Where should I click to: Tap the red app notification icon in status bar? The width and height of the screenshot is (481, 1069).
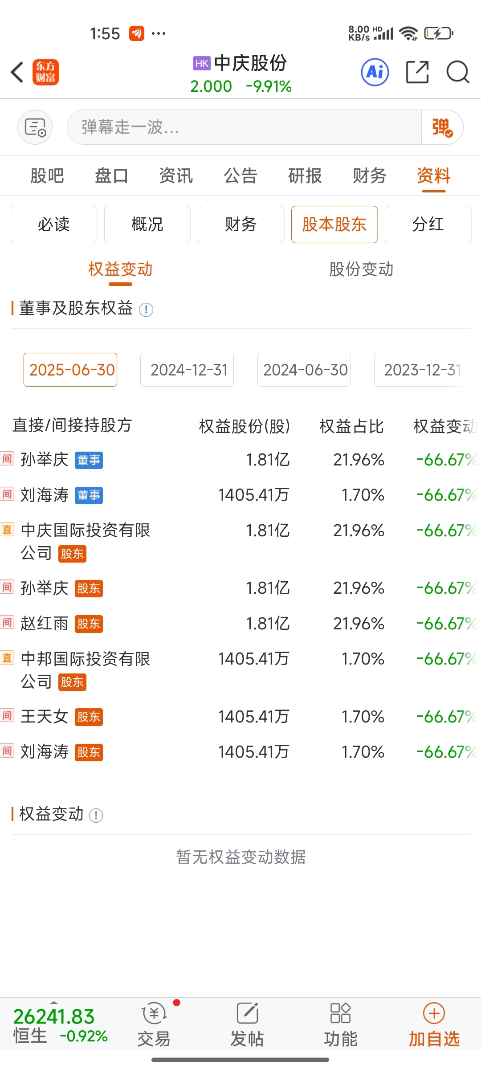coord(137,33)
